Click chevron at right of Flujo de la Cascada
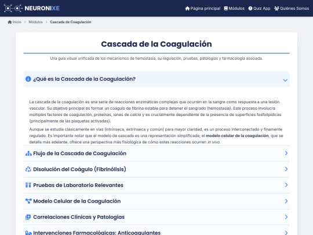This screenshot has width=313, height=235. pos(286,153)
